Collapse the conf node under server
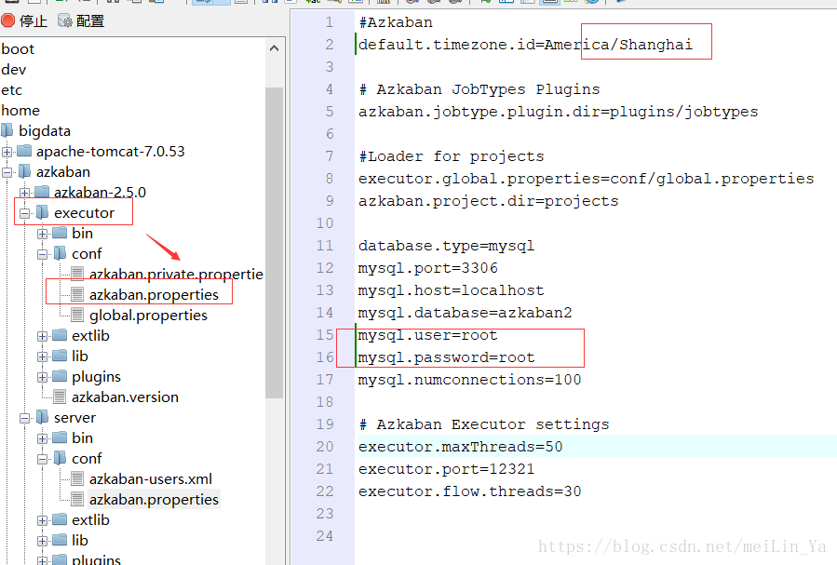The image size is (837, 565). 42,458
